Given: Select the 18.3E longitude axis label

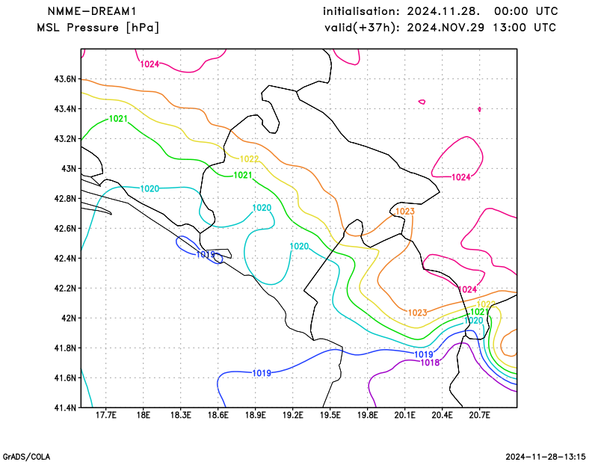Looking at the screenshot, I should point(181,415).
